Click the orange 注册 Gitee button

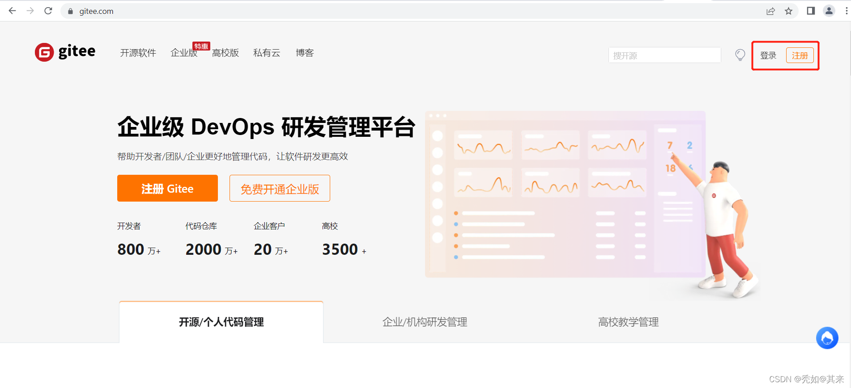(x=167, y=188)
